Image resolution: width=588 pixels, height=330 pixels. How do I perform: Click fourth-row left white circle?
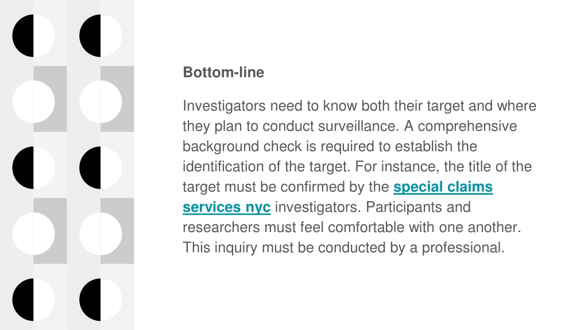(x=33, y=234)
